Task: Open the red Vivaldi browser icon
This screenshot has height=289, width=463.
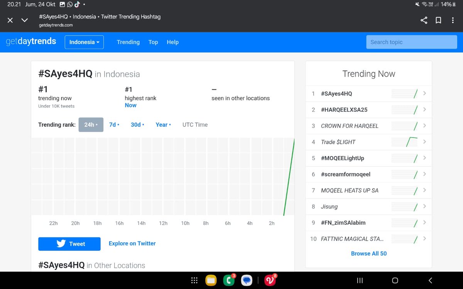Action: (270, 280)
